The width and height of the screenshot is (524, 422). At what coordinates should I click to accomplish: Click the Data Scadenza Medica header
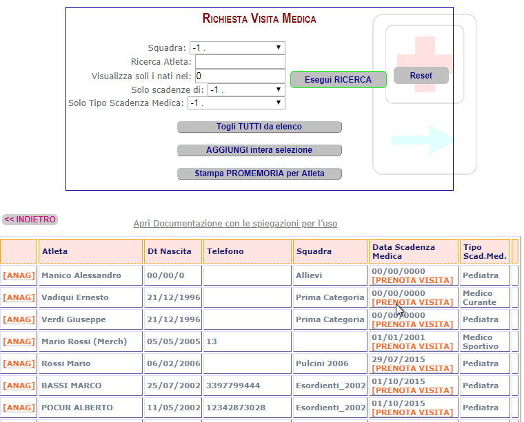click(x=414, y=251)
